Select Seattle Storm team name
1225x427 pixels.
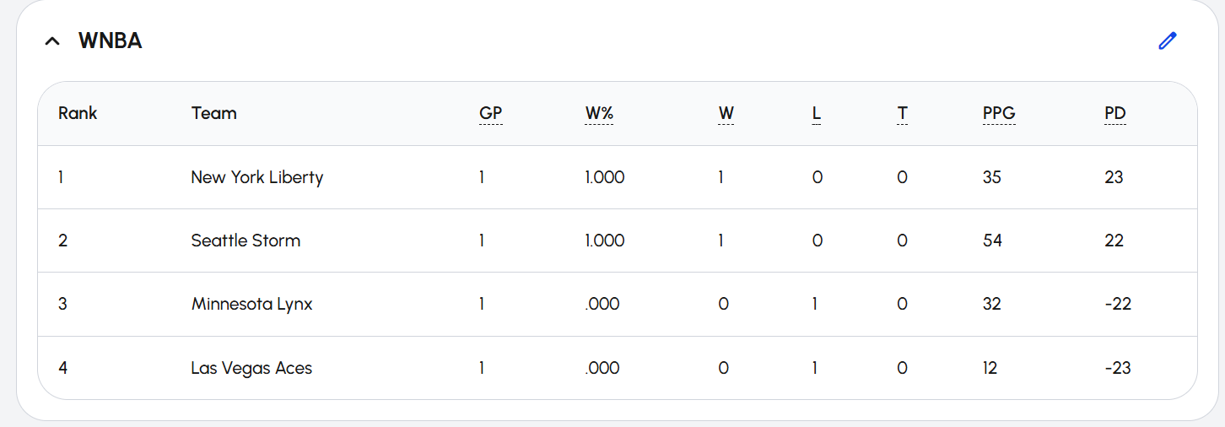tap(246, 241)
